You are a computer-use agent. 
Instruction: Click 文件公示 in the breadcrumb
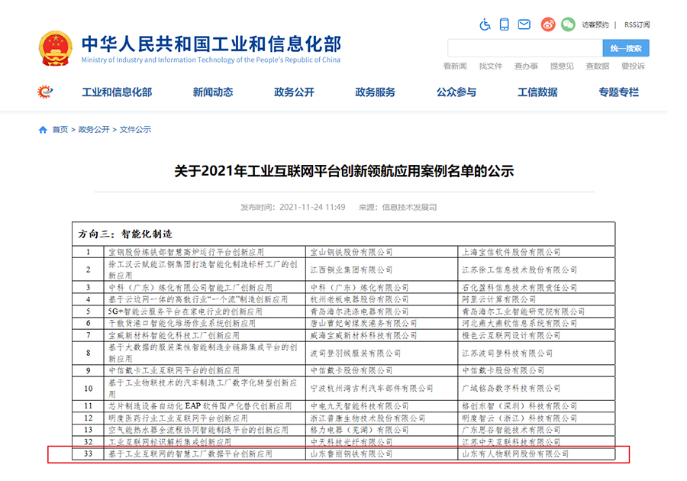(135, 130)
